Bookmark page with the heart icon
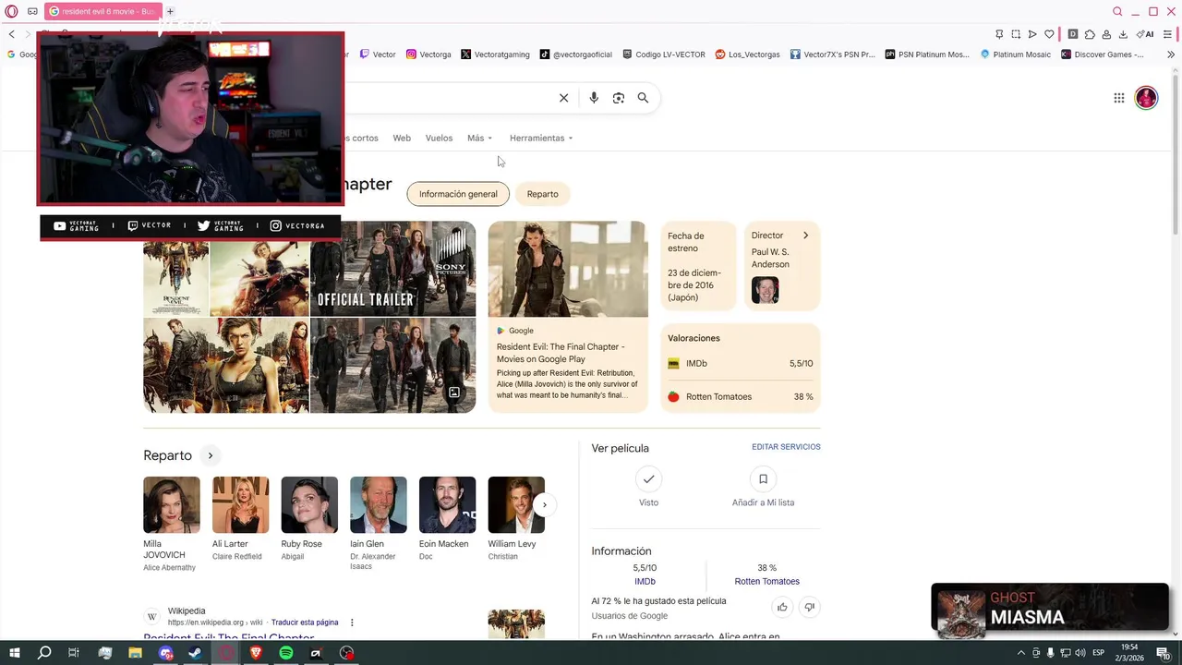This screenshot has width=1182, height=665. [1049, 34]
